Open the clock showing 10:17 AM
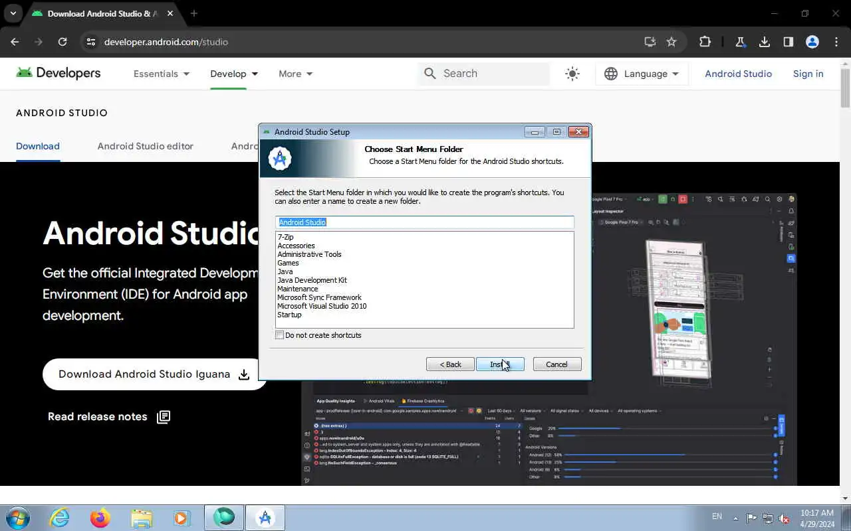851x531 pixels. coord(817,518)
